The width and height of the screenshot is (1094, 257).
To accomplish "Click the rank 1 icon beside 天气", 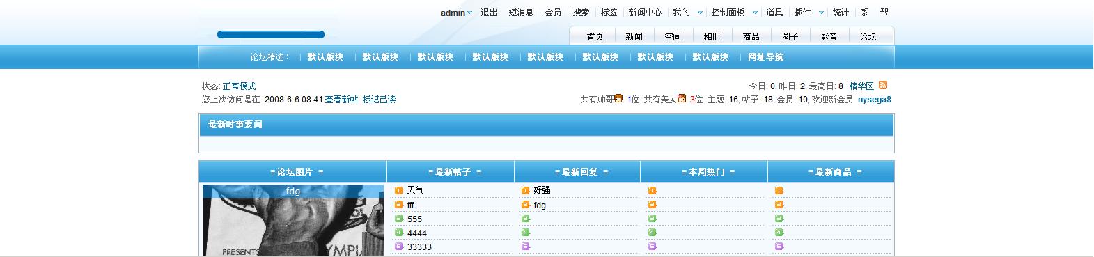I will (399, 190).
